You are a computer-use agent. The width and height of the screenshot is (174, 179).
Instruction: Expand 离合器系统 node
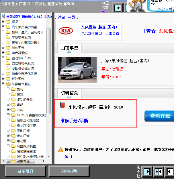point(3,53)
